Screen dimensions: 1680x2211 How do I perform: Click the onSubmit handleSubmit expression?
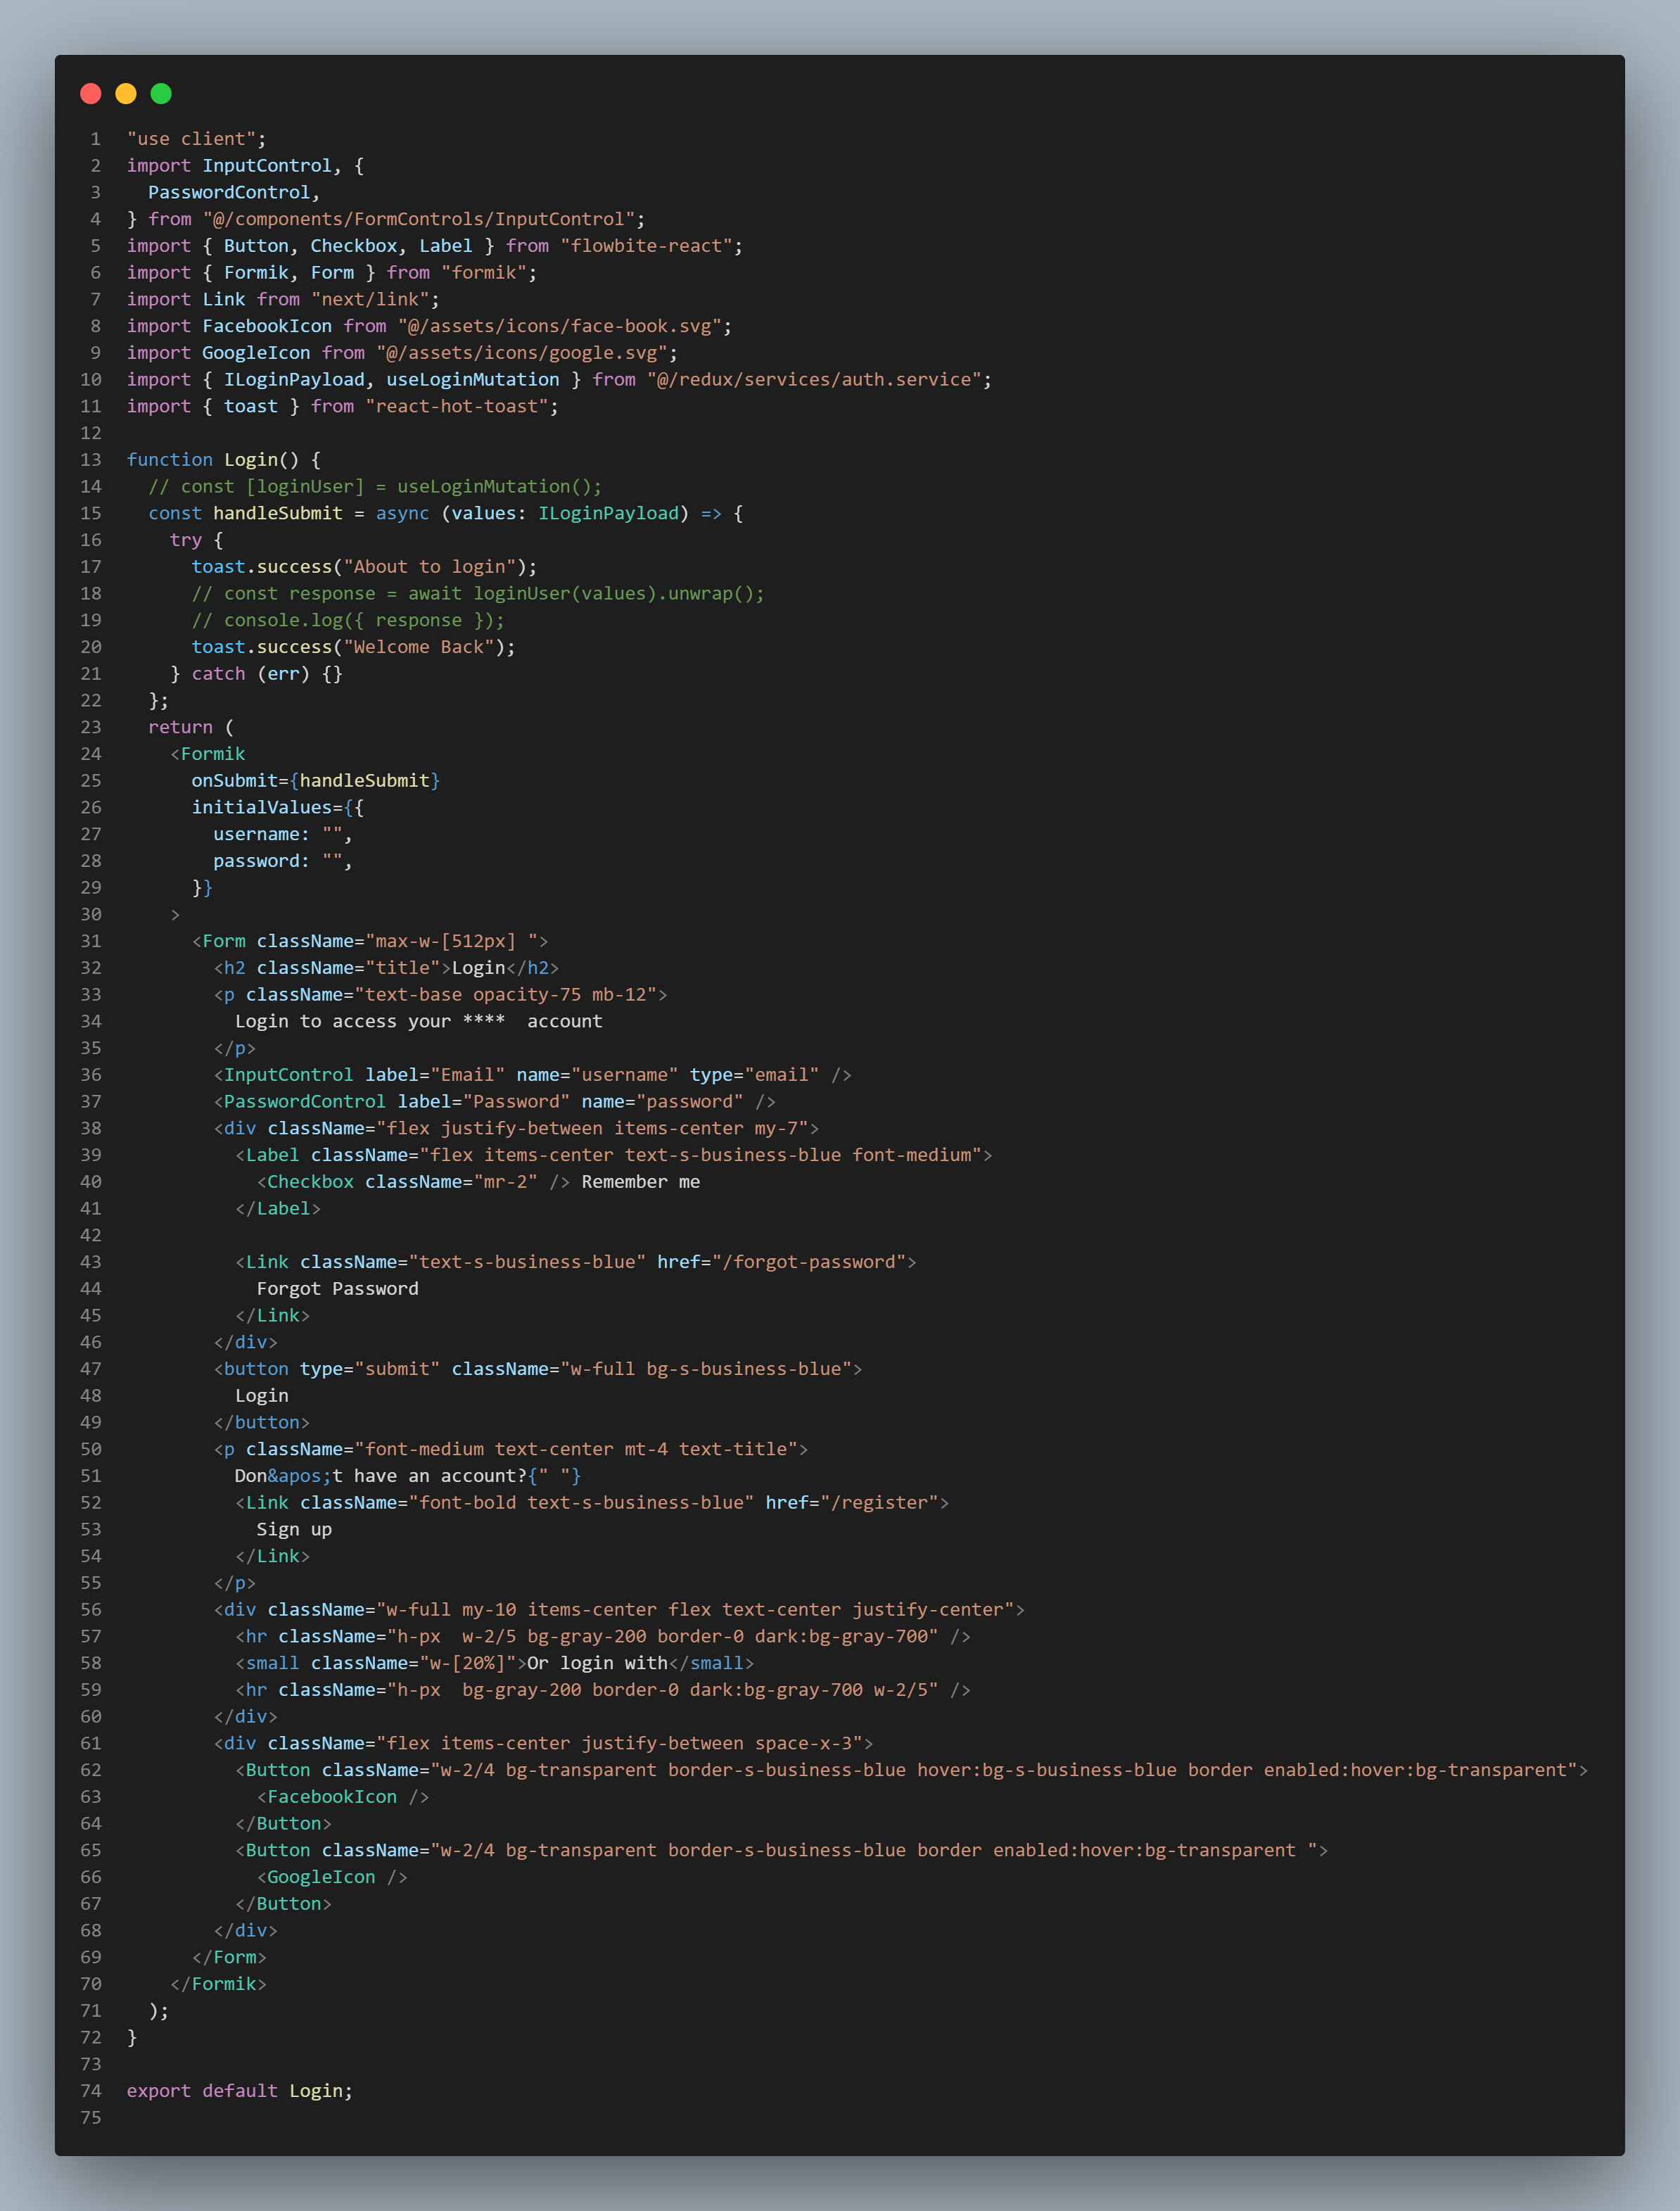[x=315, y=780]
